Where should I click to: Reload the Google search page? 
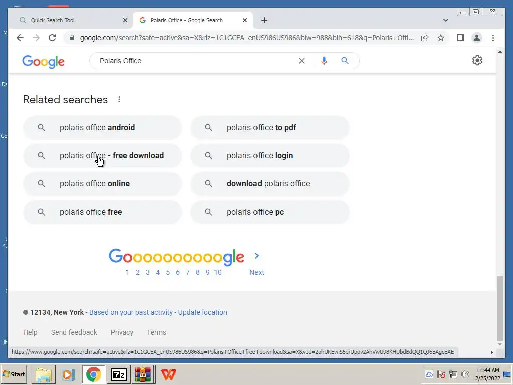point(52,38)
